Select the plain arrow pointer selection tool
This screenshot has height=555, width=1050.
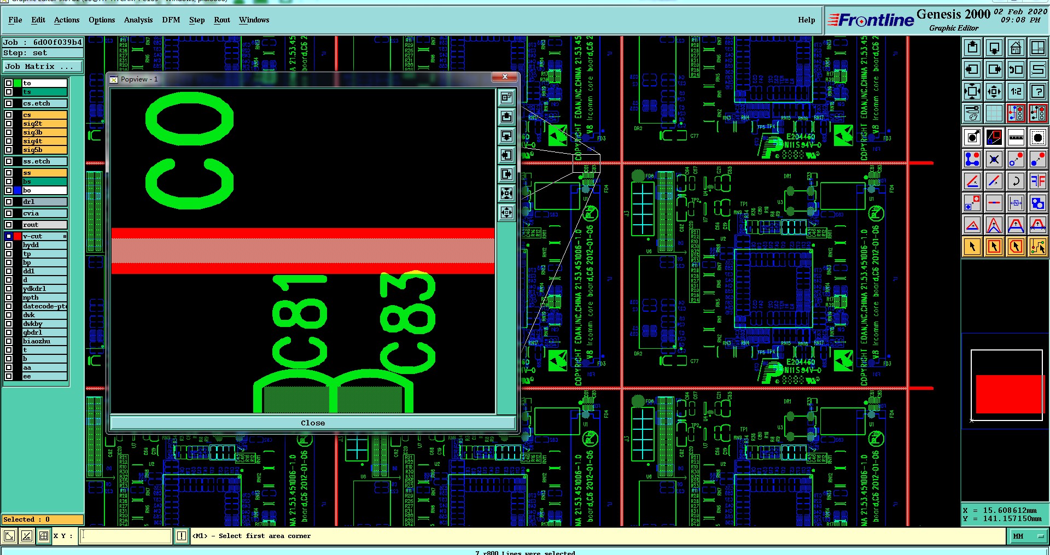pos(972,247)
